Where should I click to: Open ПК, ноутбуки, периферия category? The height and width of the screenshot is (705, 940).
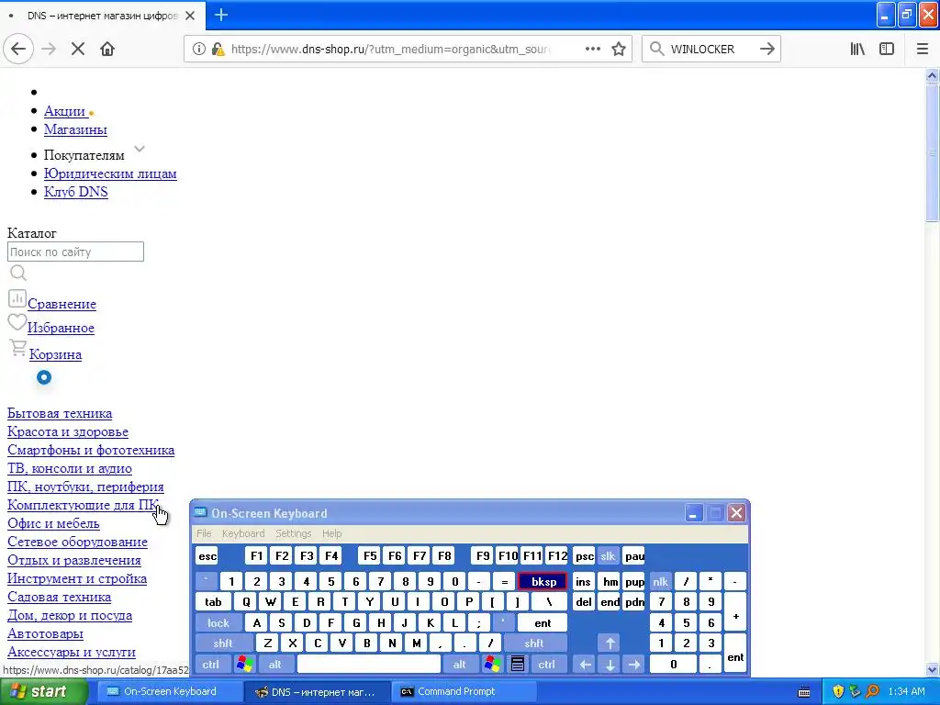click(85, 487)
